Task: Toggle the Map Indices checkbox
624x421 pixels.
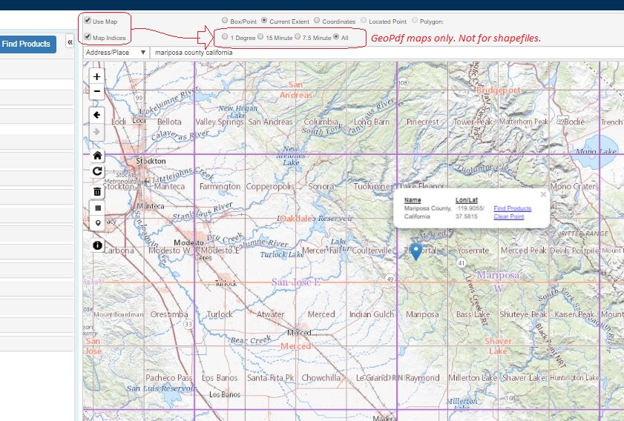Action: coord(88,36)
